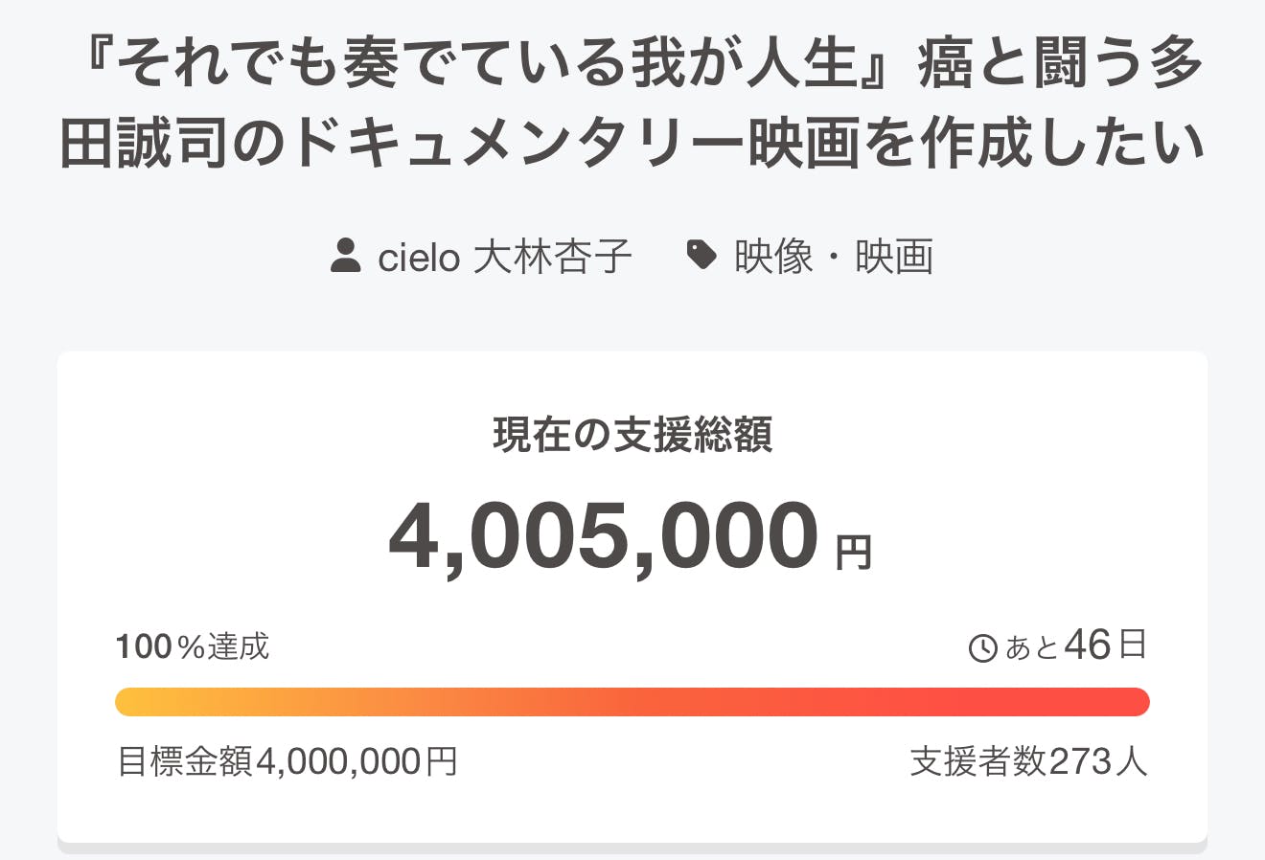
Task: Click the category tag icon
Action: (702, 256)
